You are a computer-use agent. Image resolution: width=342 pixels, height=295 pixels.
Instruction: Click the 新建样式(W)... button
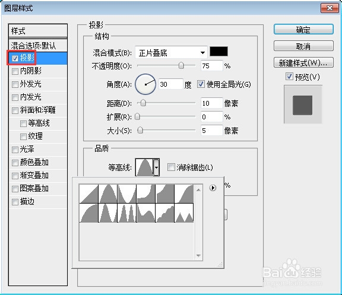[x=303, y=63]
